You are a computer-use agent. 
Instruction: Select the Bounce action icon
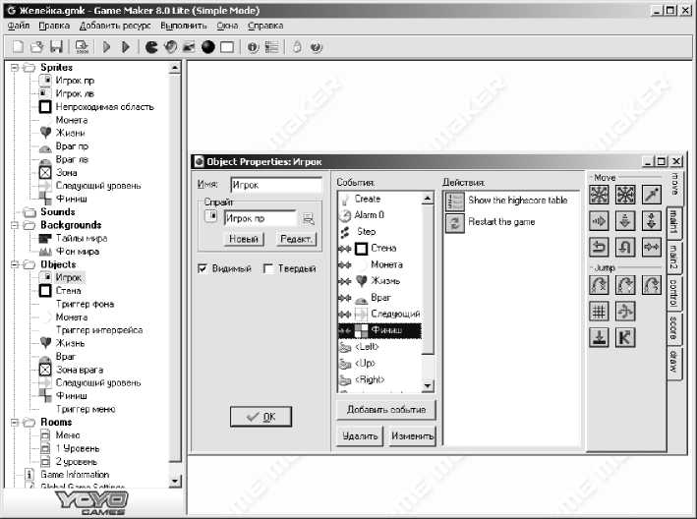(625, 338)
